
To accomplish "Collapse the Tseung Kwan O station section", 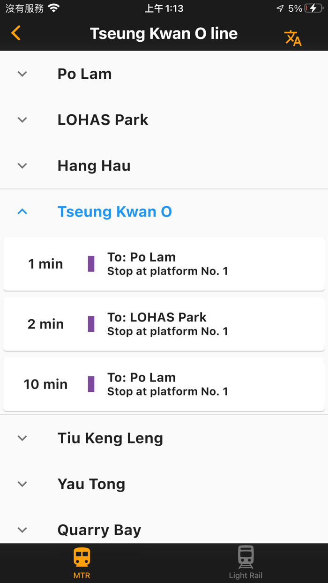I will [22, 211].
